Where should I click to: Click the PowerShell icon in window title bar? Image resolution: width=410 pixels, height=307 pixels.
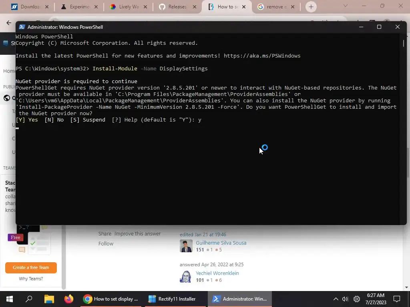pyautogui.click(x=22, y=27)
